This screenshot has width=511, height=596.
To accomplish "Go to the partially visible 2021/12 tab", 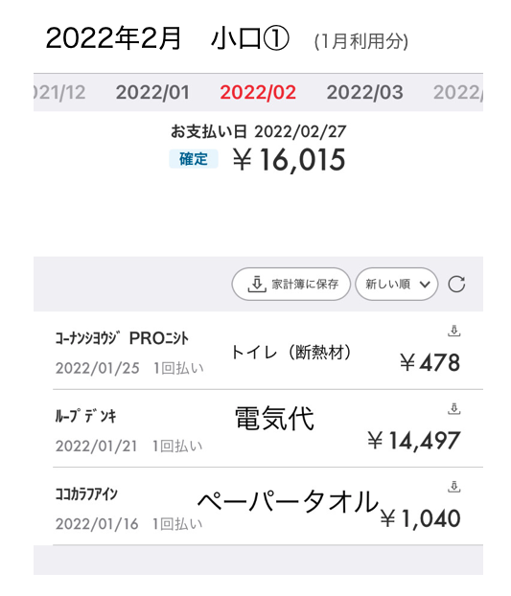I will 59,92.
